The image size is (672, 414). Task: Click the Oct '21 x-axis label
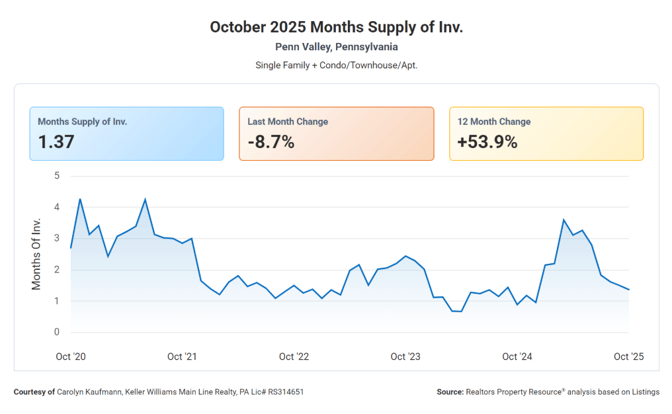click(x=182, y=356)
